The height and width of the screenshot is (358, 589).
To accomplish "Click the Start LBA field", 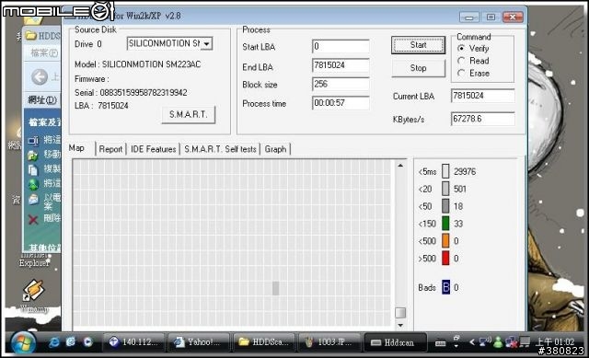I will click(x=341, y=46).
